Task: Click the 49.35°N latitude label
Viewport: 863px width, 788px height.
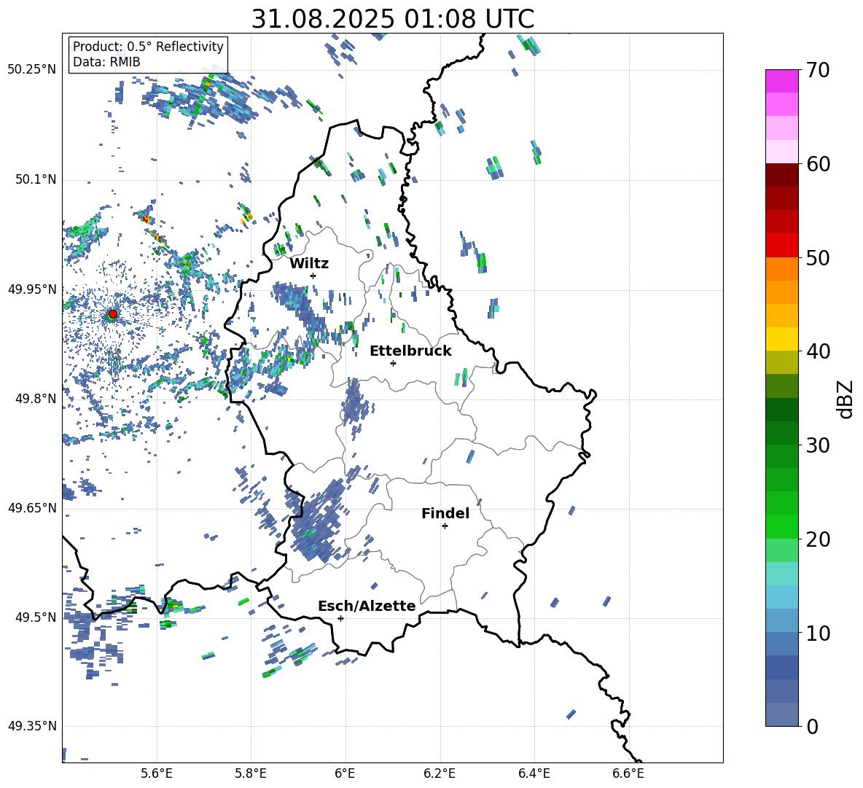Action: coord(31,726)
